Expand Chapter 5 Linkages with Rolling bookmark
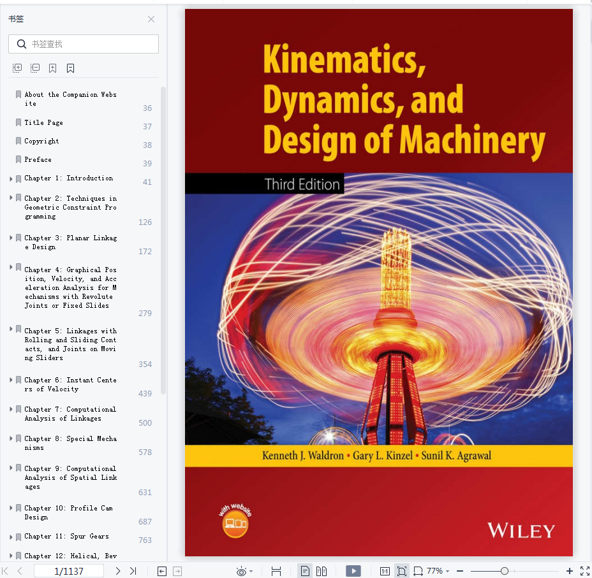Viewport: 592px width, 578px height. tap(11, 329)
